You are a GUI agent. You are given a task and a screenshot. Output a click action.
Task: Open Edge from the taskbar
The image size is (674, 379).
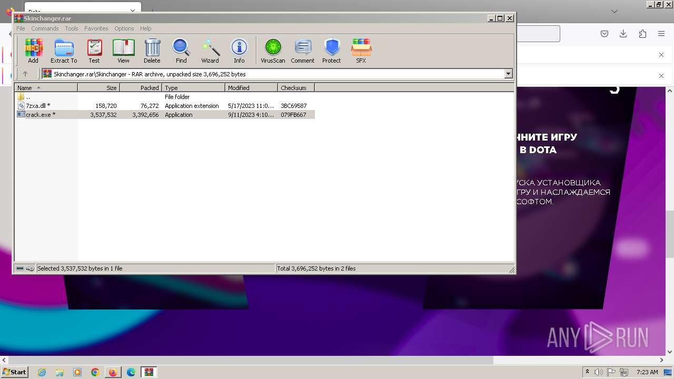(x=131, y=372)
